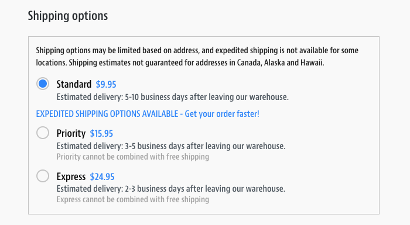Screen dimensions: 410x225
Task: Click the Express shipping label
Action: 71,176
